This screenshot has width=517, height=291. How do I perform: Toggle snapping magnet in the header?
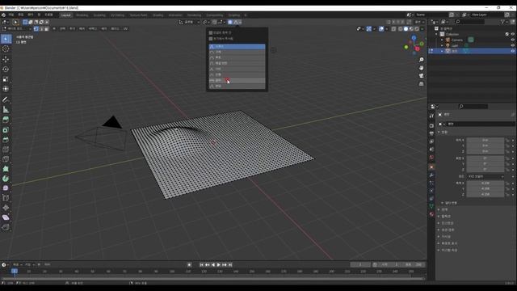click(214, 22)
